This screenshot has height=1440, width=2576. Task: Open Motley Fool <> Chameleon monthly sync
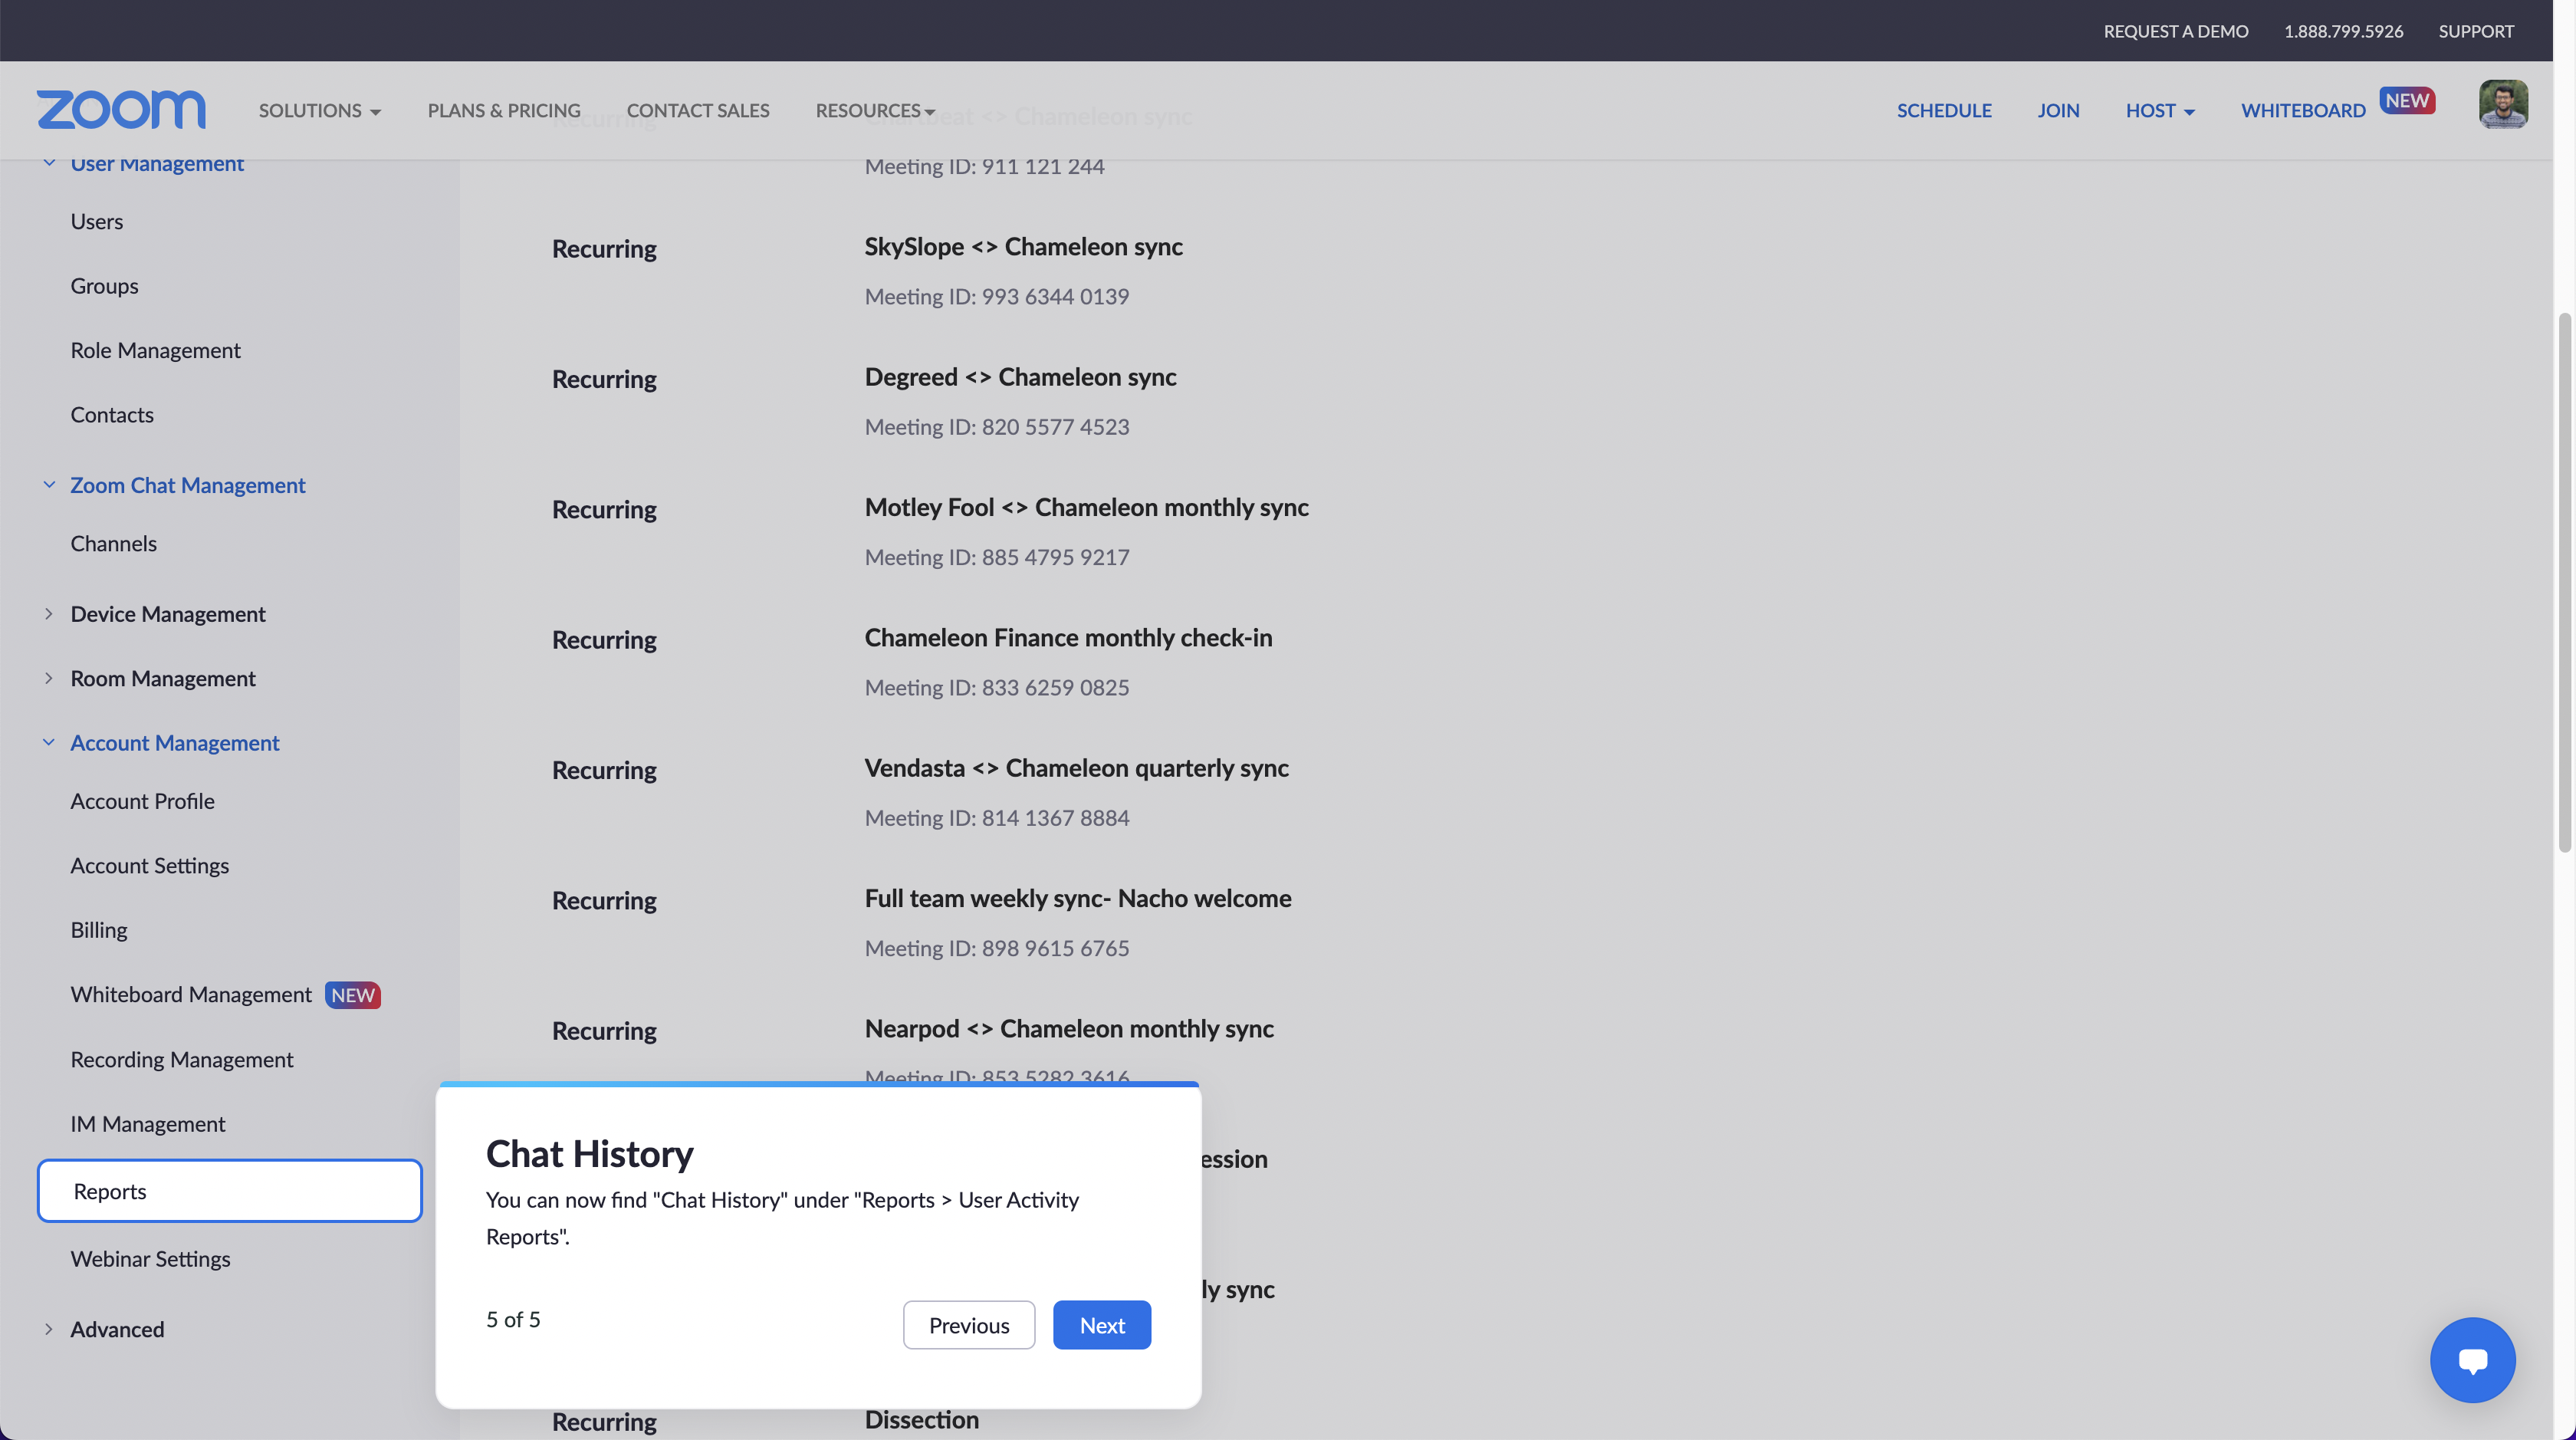coord(1086,508)
